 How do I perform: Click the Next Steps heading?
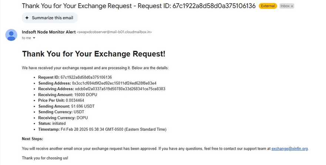33,139
